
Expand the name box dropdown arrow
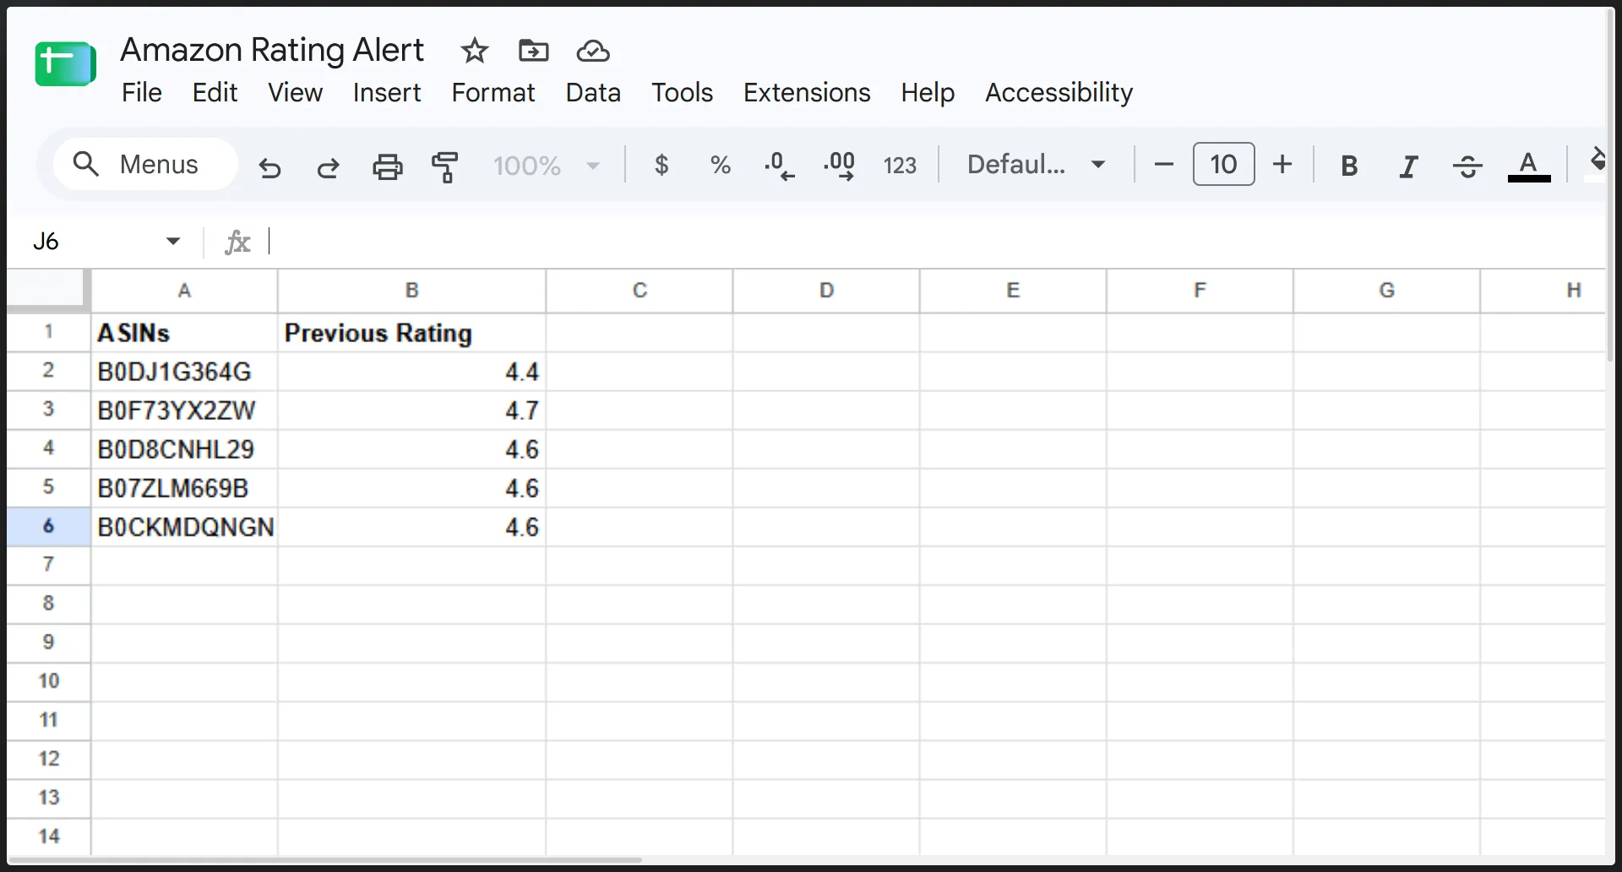173,242
